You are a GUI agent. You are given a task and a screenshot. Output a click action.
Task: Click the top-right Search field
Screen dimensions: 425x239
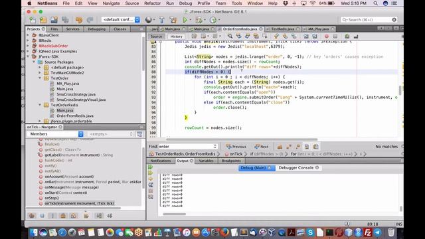369,20
